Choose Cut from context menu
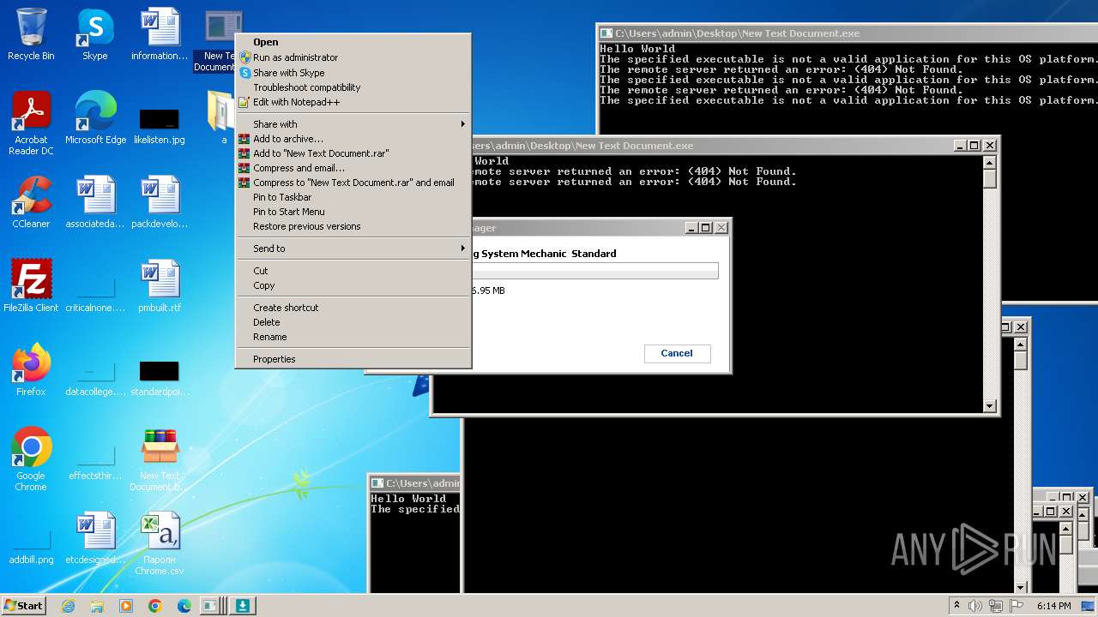The height and width of the screenshot is (617, 1098). click(353, 271)
